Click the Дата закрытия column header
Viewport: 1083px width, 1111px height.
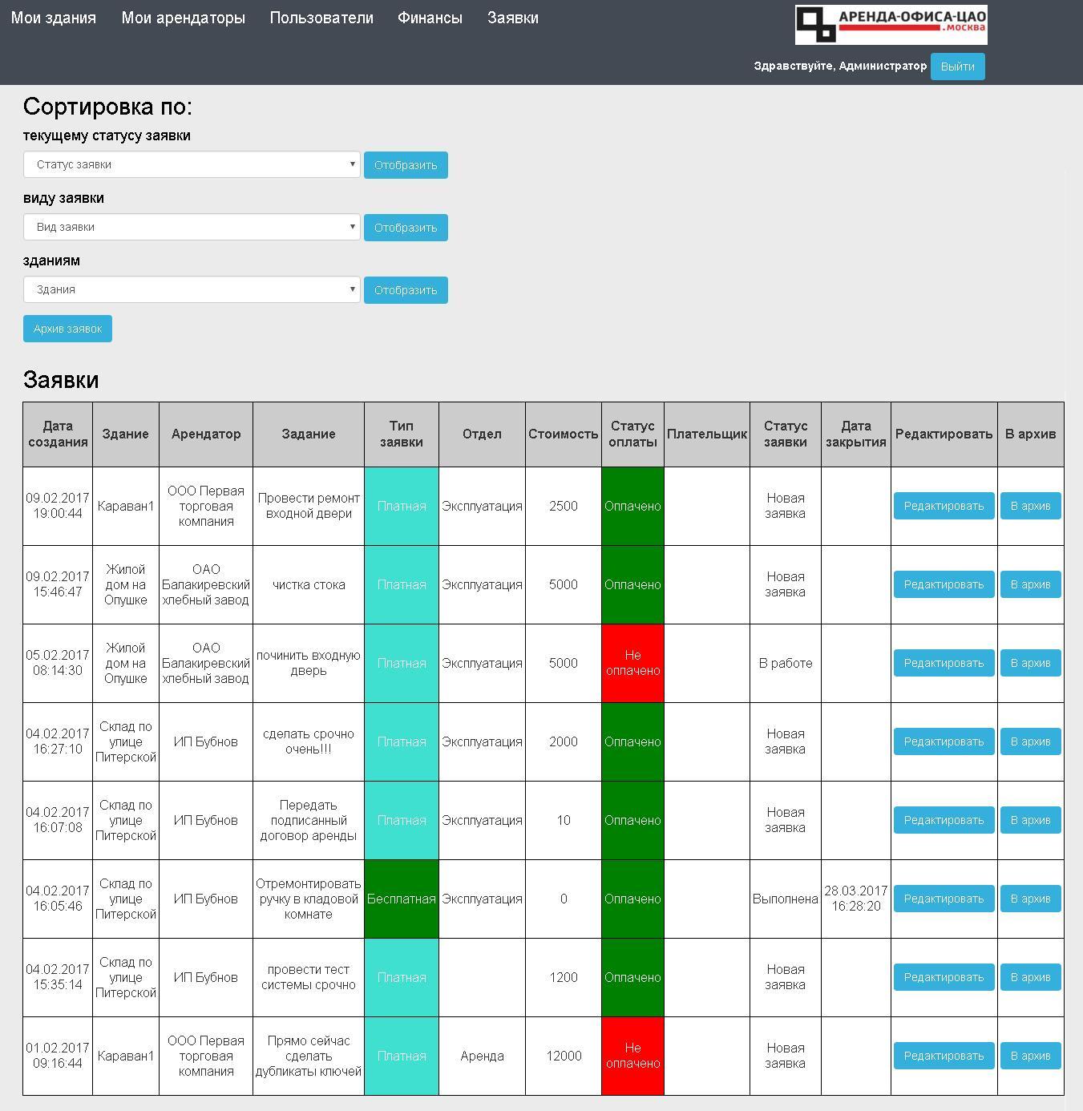[856, 434]
